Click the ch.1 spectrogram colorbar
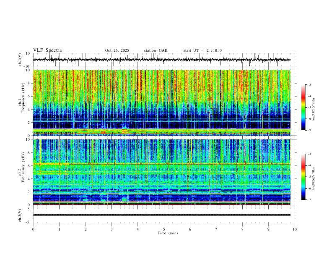Viewport: 332px width, 257px height. click(303, 108)
